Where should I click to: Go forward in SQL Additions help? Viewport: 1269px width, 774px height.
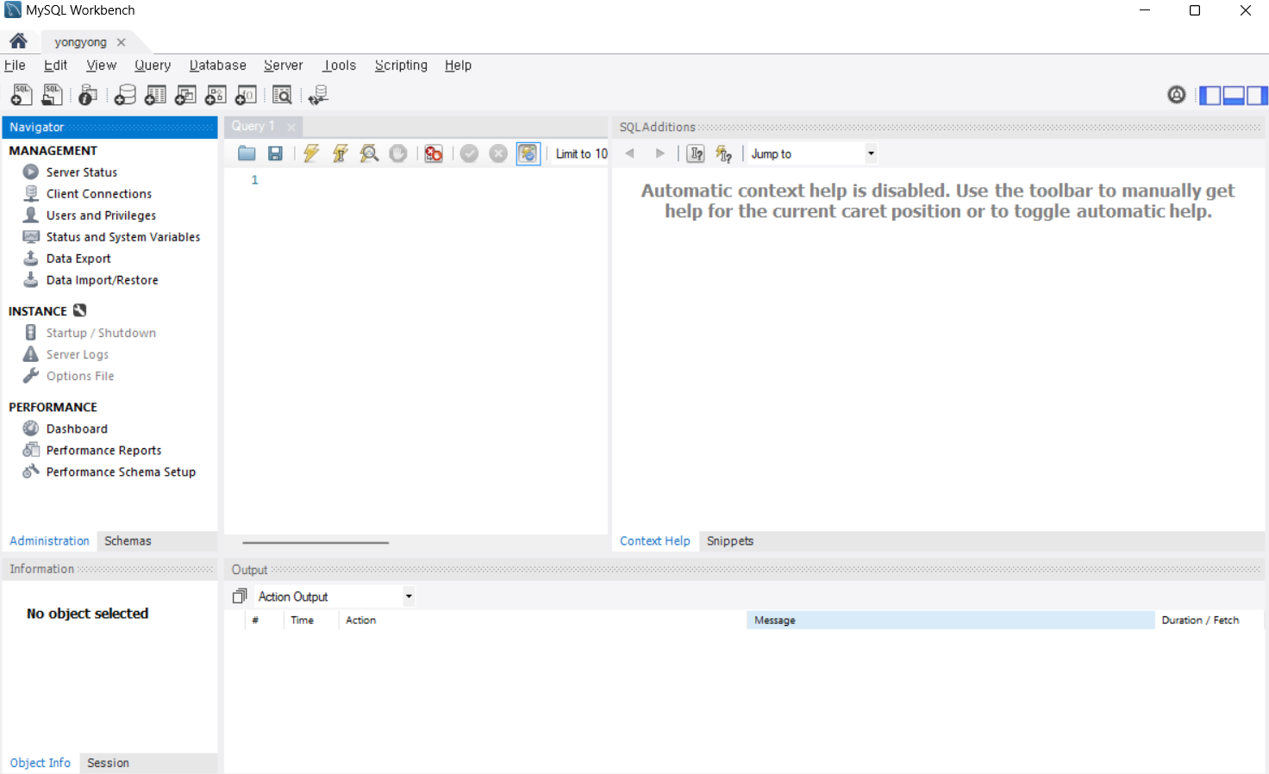point(660,153)
